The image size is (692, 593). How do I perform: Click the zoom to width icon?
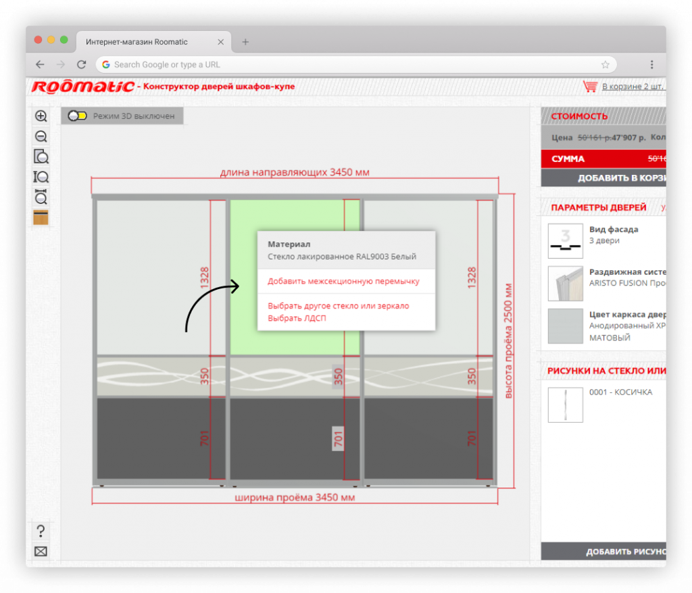coord(41,197)
